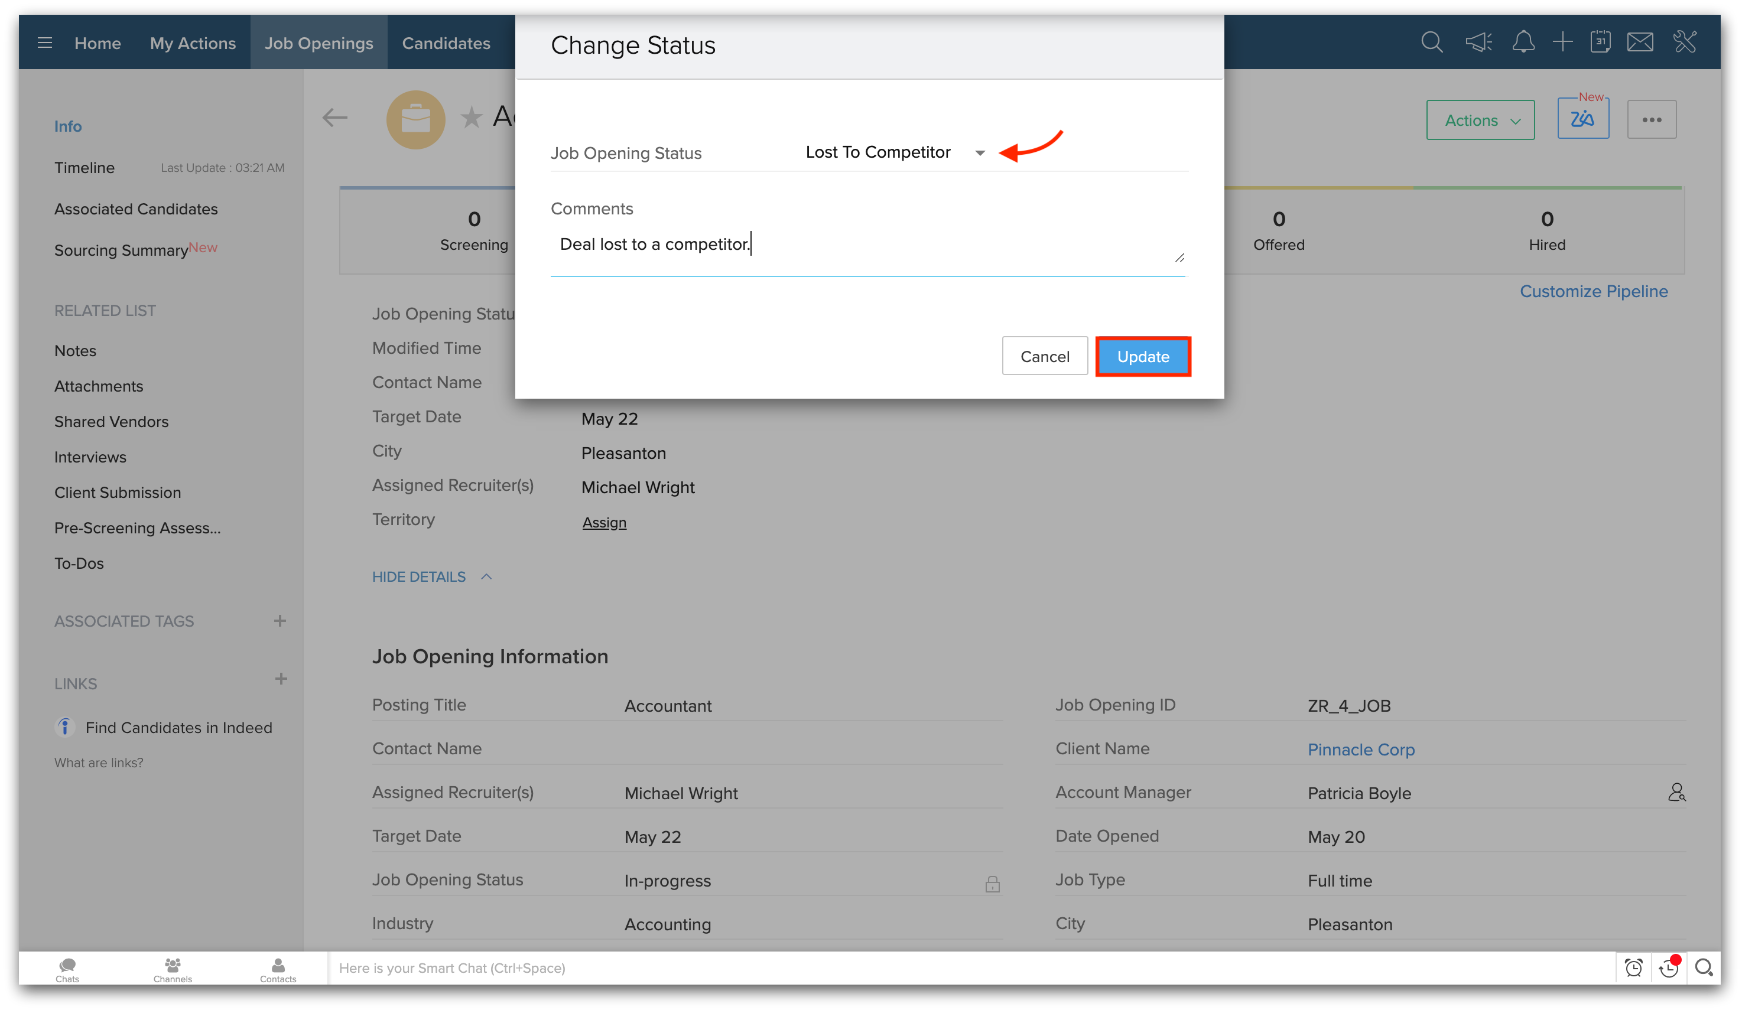The width and height of the screenshot is (1742, 1010).
Task: Click the Update button
Action: (x=1143, y=357)
